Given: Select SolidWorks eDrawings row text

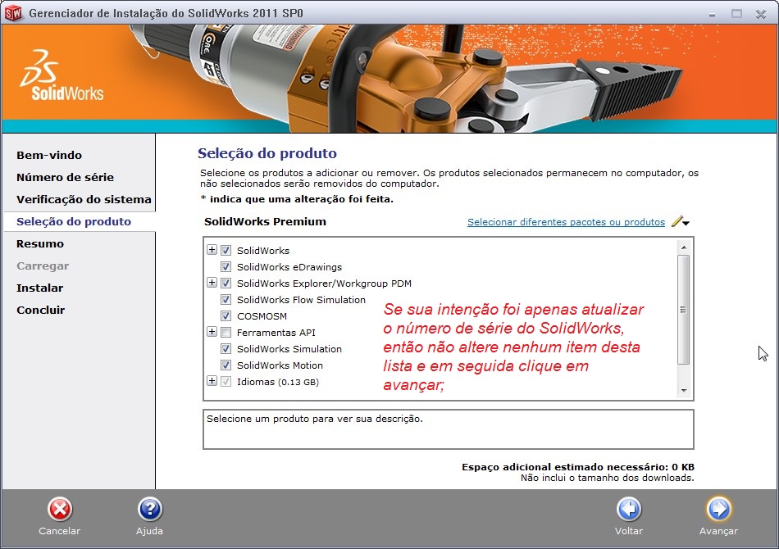Looking at the screenshot, I should [289, 267].
